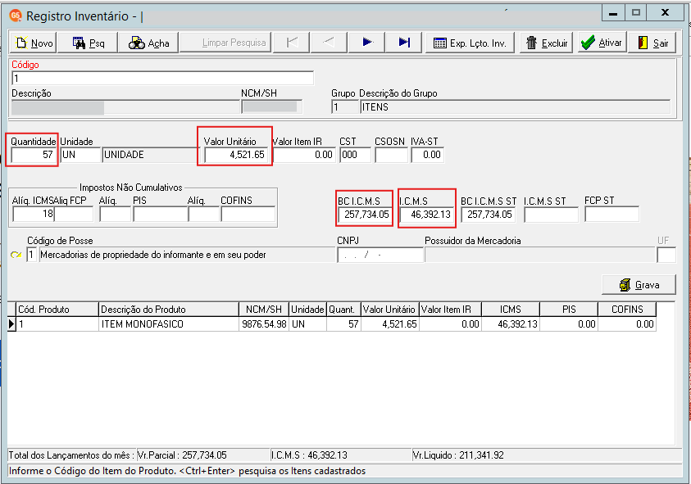
Task: Open the Psq search button
Action: (88, 43)
